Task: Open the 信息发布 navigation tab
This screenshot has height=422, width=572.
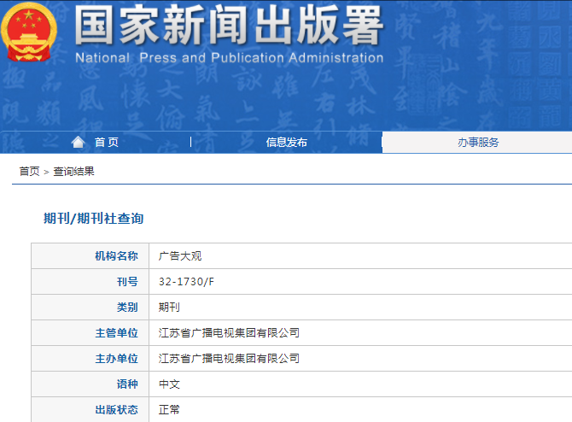Action: pos(286,143)
